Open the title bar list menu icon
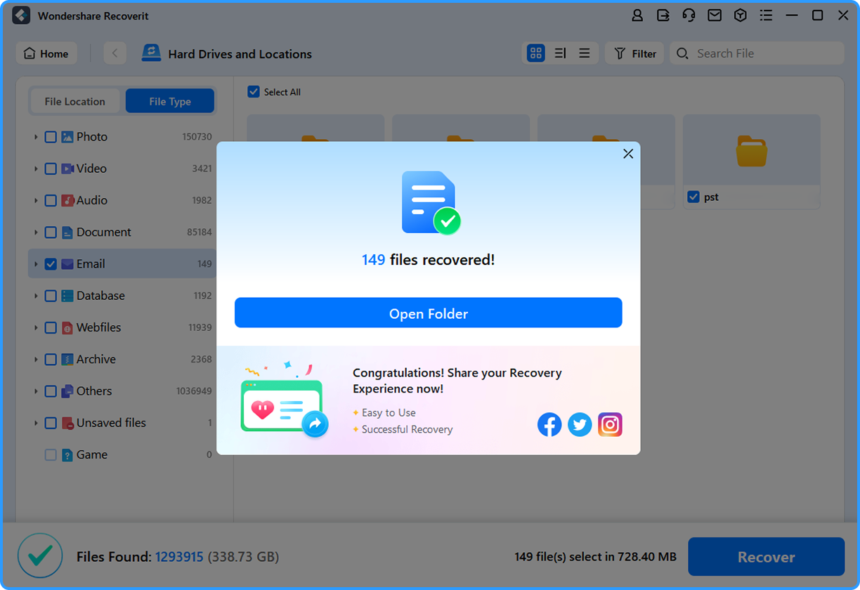This screenshot has width=860, height=590. coord(767,15)
